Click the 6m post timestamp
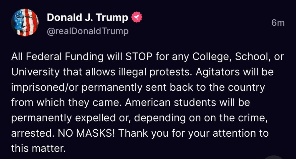296x159 pixels. point(278,23)
